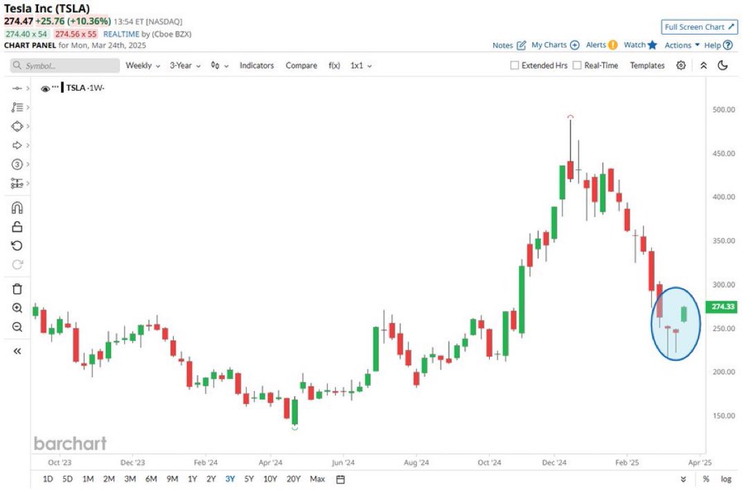Open chart settings gear
This screenshot has height=493, width=744.
pos(681,66)
